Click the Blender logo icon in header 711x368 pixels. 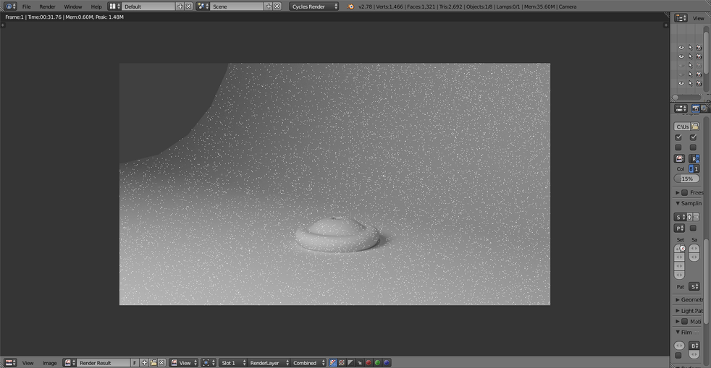click(351, 7)
